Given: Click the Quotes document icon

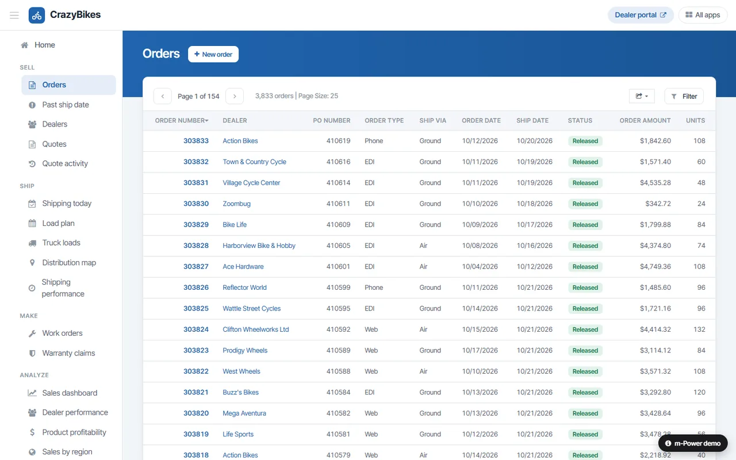Looking at the screenshot, I should (32, 144).
